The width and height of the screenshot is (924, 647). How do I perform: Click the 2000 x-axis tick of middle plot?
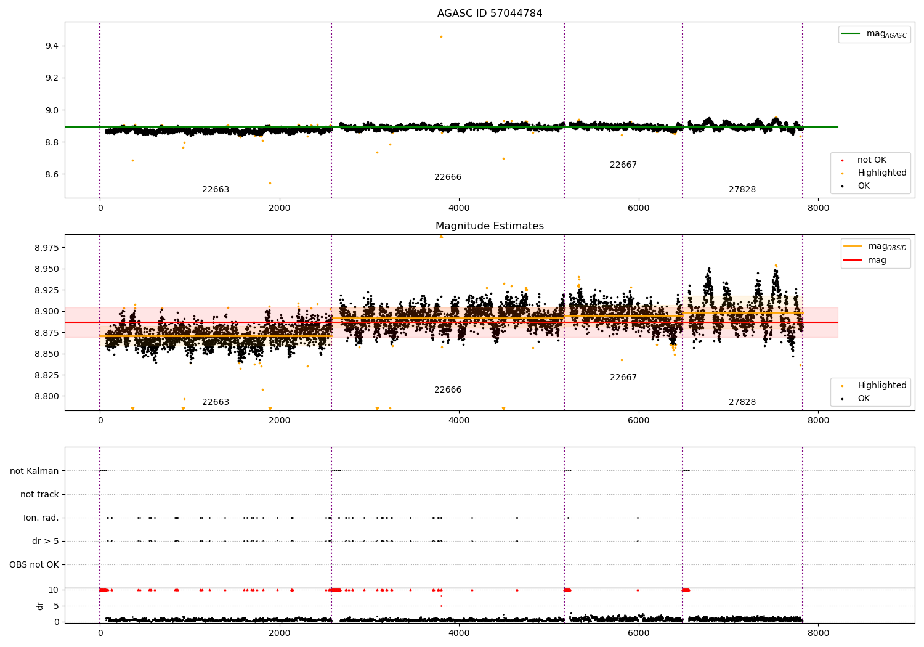click(x=280, y=420)
